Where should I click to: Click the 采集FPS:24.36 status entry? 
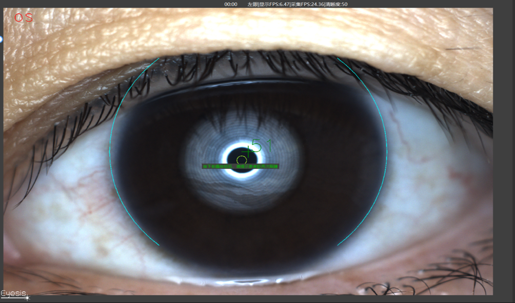pyautogui.click(x=307, y=4)
